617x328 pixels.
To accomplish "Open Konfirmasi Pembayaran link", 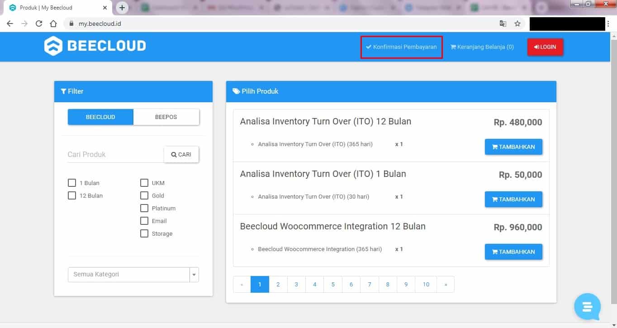I will (401, 47).
